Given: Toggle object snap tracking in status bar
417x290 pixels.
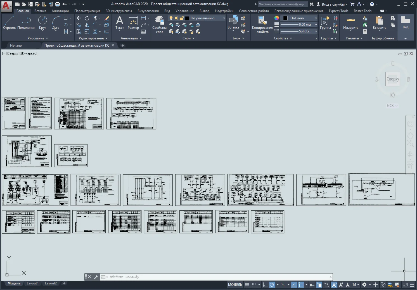Looking at the screenshot, I should click(294, 285).
